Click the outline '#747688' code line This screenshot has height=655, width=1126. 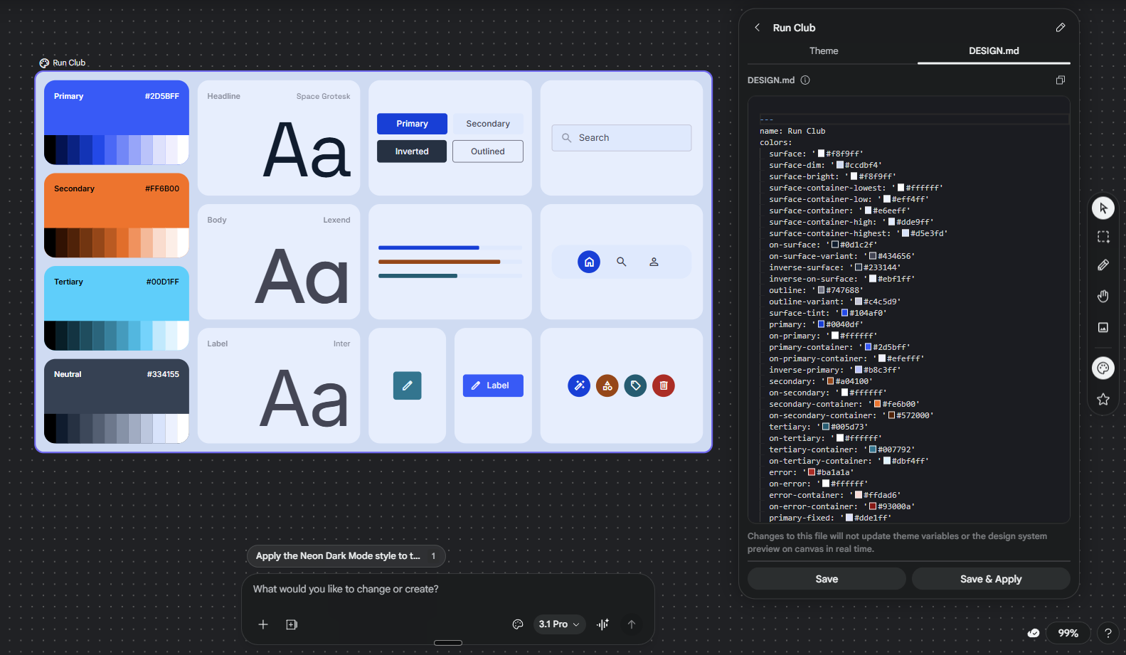click(x=817, y=290)
